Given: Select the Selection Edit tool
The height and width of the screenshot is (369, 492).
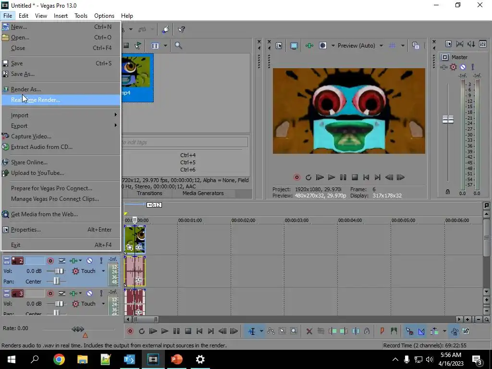Looking at the screenshot, I should [282, 331].
